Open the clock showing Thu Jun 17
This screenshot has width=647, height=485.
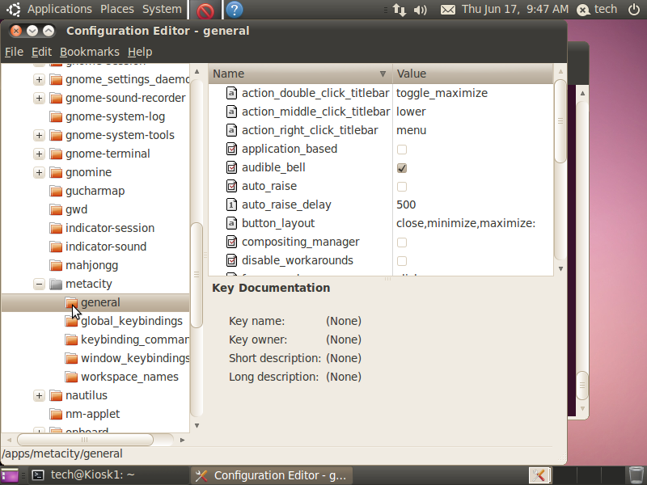click(x=515, y=9)
